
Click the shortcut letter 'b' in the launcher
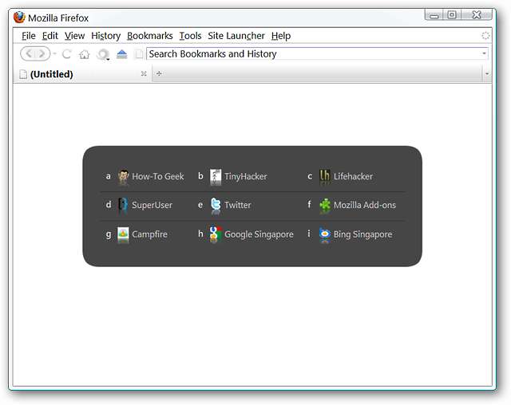[x=200, y=175]
